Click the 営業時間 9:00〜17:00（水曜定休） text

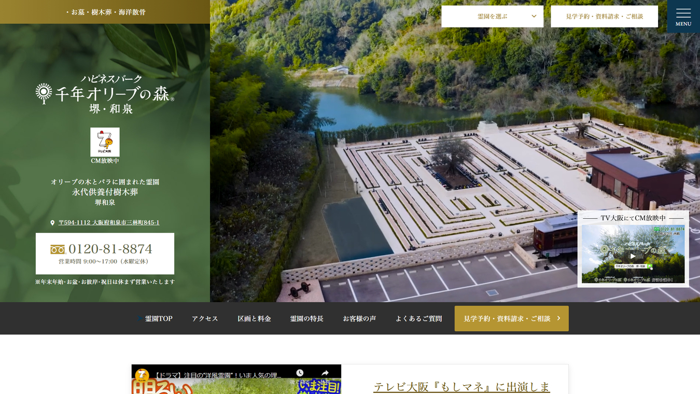104,261
